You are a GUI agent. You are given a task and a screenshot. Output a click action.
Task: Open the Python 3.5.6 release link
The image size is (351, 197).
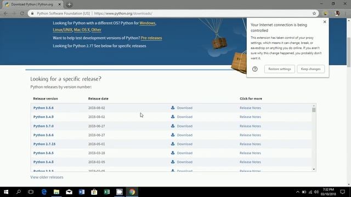pyautogui.click(x=43, y=108)
